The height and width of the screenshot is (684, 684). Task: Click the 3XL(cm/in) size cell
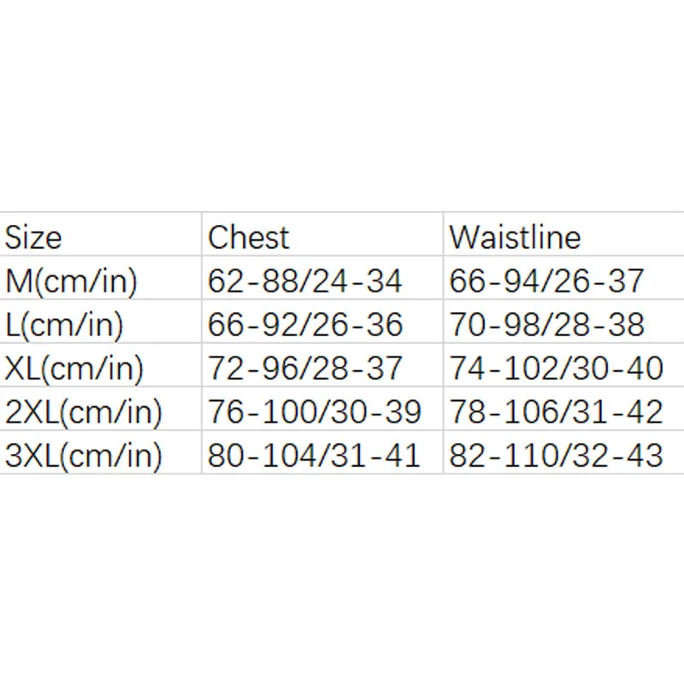point(83,455)
